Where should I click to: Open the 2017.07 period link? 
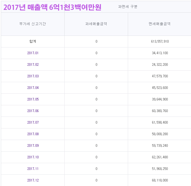33,122
